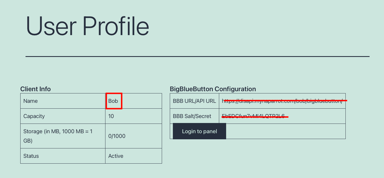
Task: Click the horizontal divider under the title
Action: [198, 56]
